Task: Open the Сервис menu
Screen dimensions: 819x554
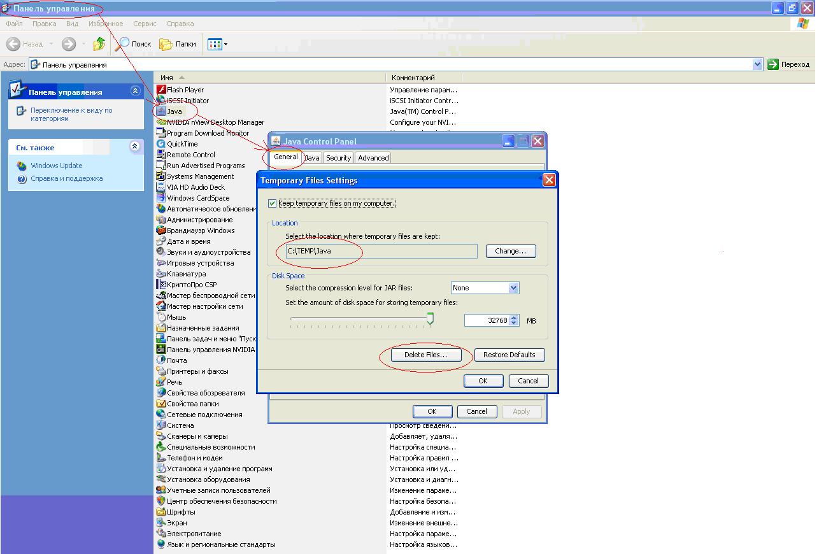Action: coord(145,24)
